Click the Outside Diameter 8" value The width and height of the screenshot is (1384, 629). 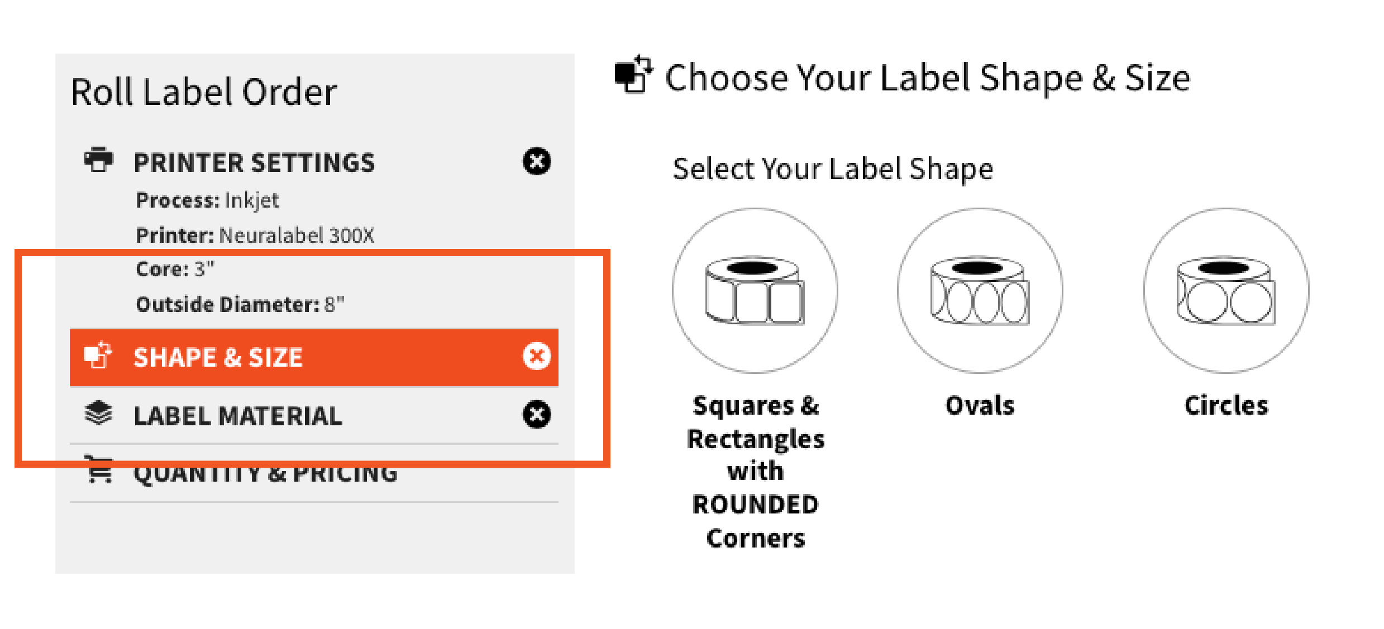click(x=241, y=303)
